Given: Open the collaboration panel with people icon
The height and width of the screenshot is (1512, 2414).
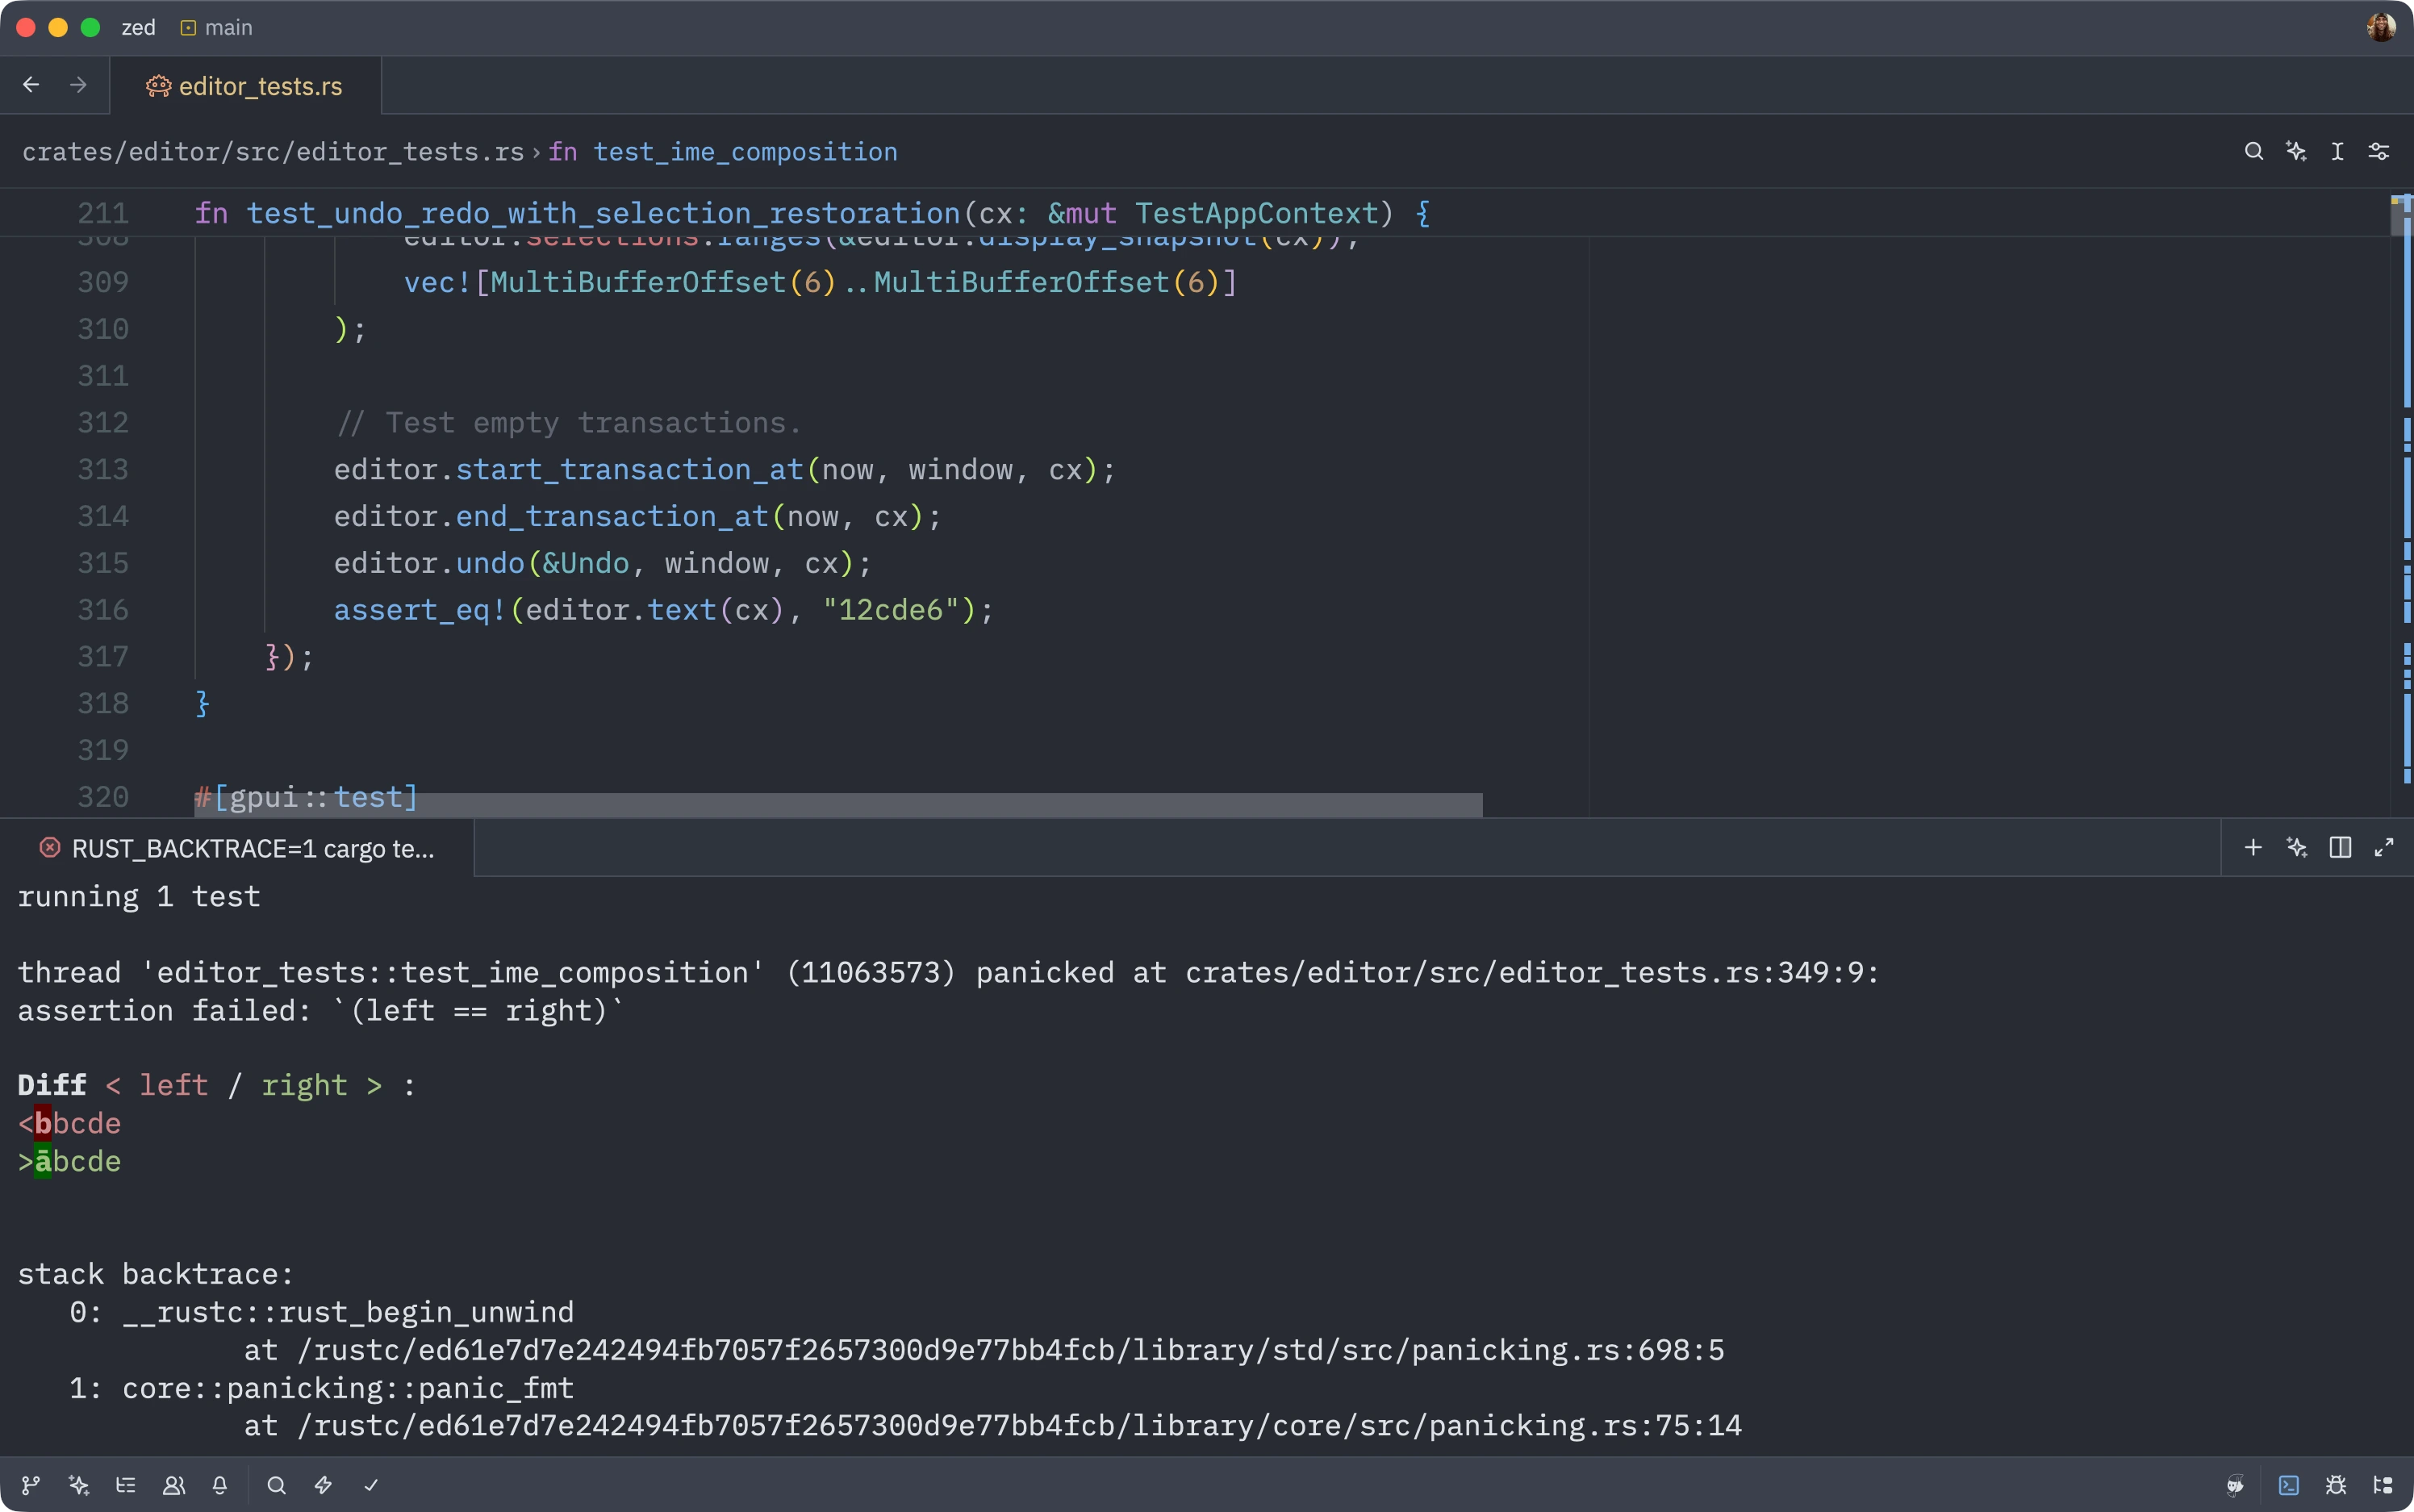Looking at the screenshot, I should point(174,1485).
